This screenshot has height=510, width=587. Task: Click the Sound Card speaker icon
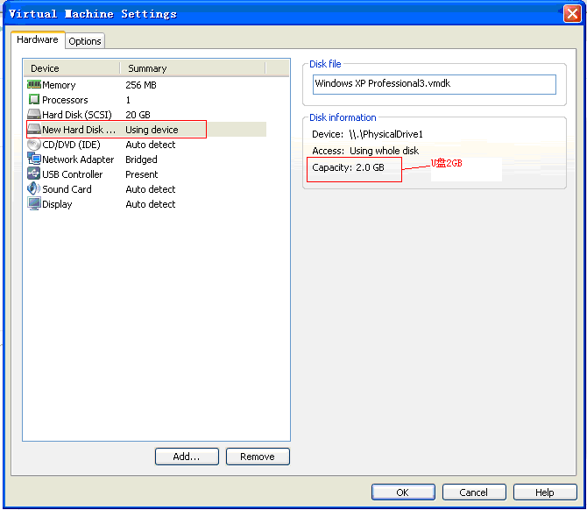click(33, 188)
